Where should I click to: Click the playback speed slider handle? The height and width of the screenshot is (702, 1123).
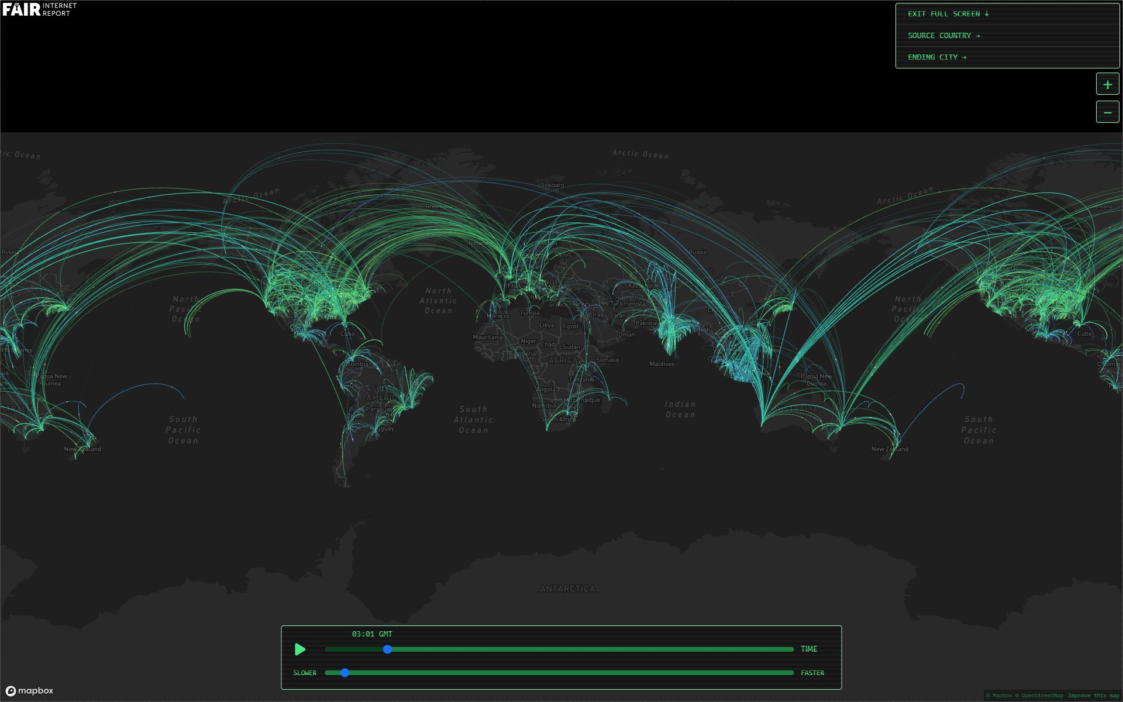[345, 673]
